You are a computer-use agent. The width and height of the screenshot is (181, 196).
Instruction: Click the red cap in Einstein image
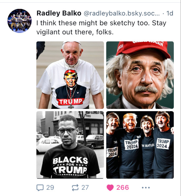(x=142, y=49)
